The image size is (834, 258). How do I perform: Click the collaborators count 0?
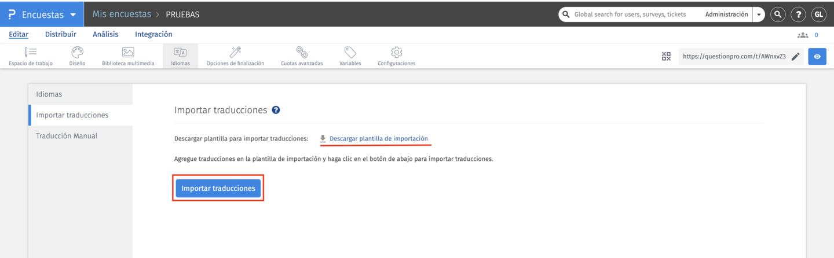(x=817, y=35)
